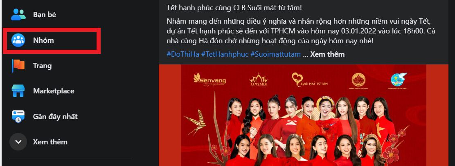455x166 pixels.
Task: Click the Gần đây nhất icon
Action: (18, 116)
